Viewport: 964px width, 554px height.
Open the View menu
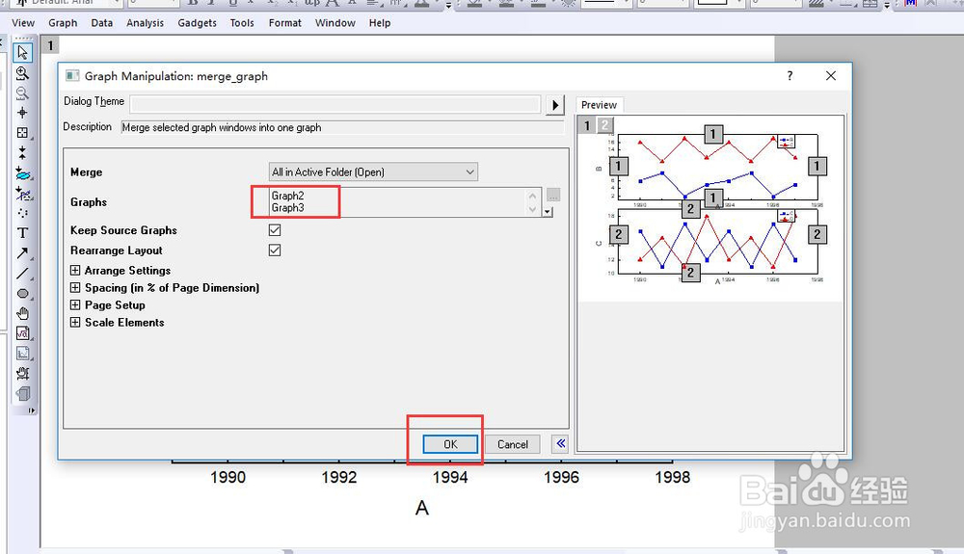point(23,23)
